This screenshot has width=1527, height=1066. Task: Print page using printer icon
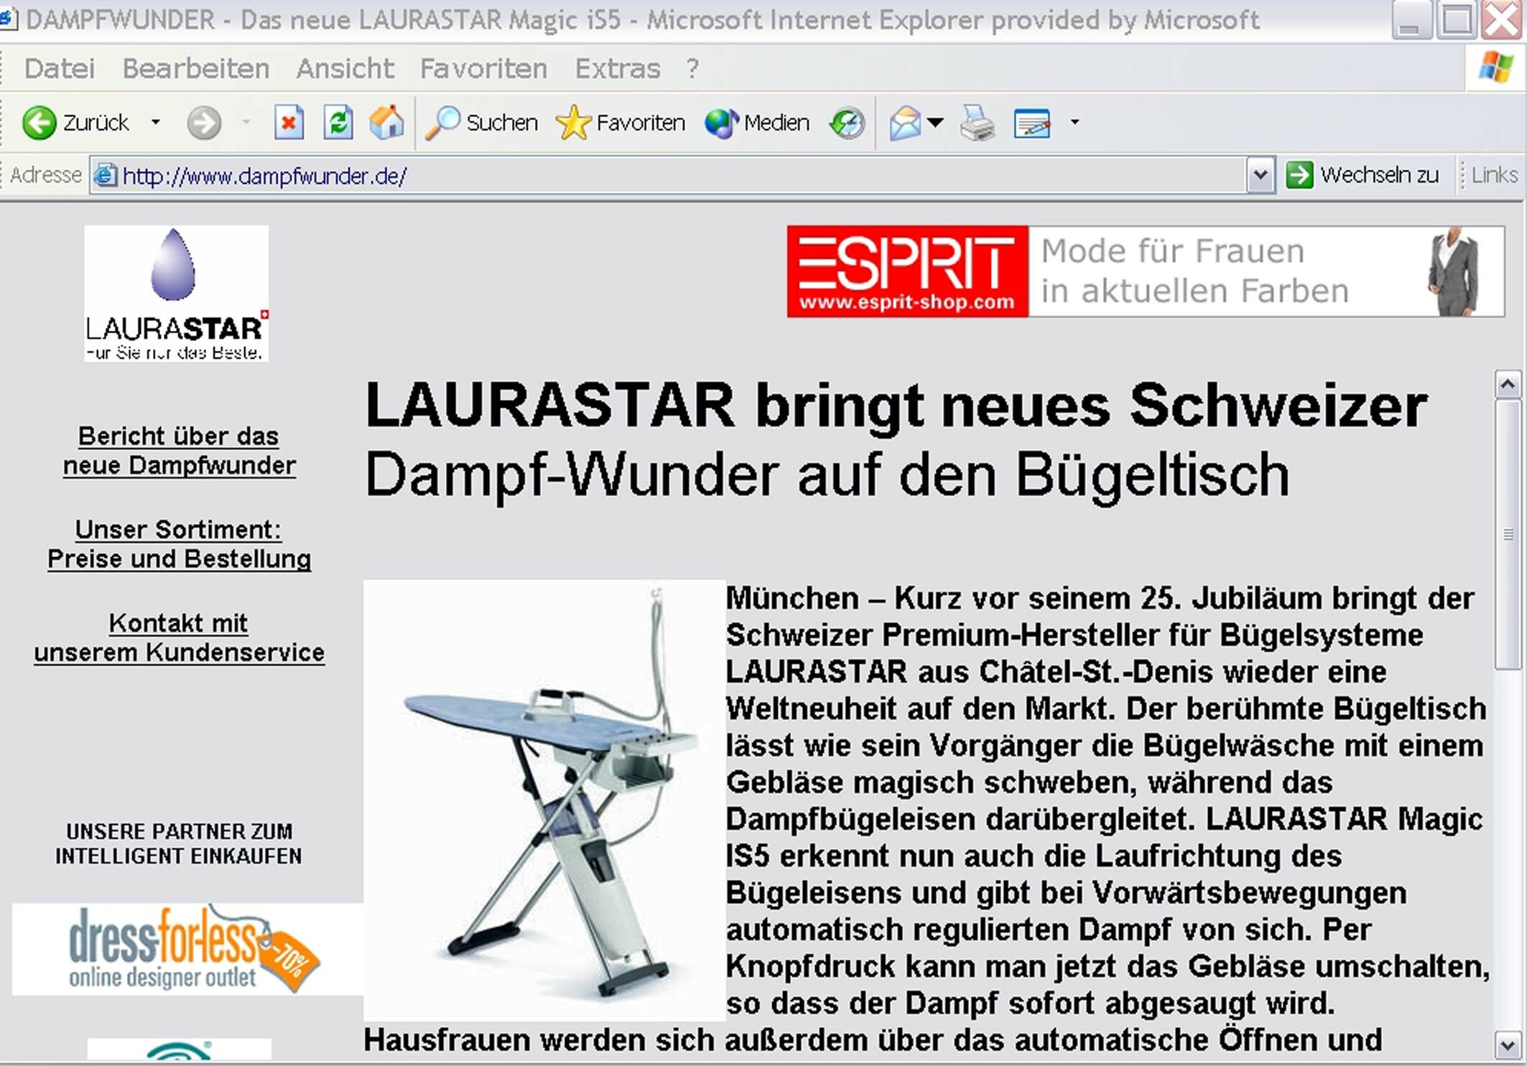pyautogui.click(x=977, y=123)
